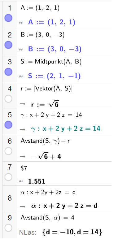The width and height of the screenshot is (114, 239).
Task: Edit the Avstand(S, γ) − r input
Action: pos(45,141)
